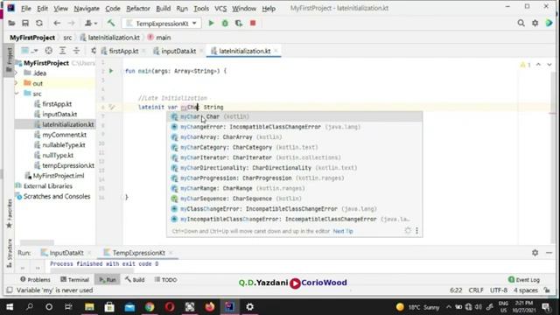The image size is (560, 315).
Task: Select nullableType.kt in project tree
Action: coord(64,145)
